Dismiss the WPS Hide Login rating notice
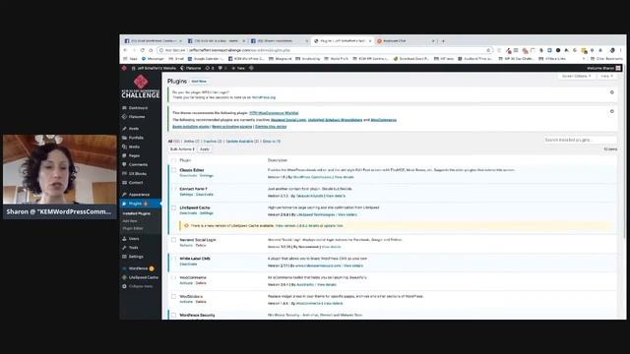 click(x=612, y=92)
